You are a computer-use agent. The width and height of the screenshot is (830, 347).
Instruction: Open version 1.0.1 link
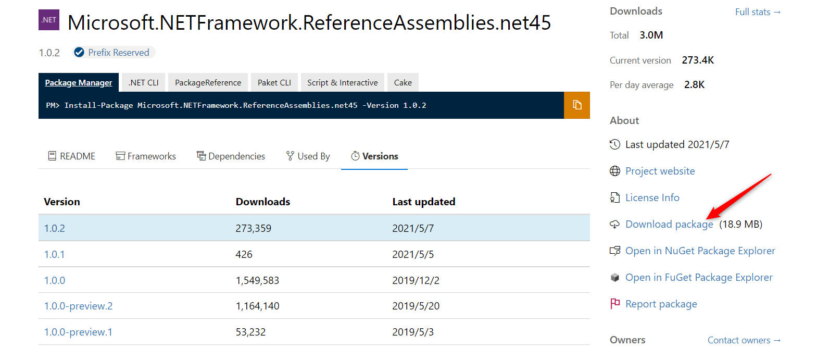coord(55,254)
